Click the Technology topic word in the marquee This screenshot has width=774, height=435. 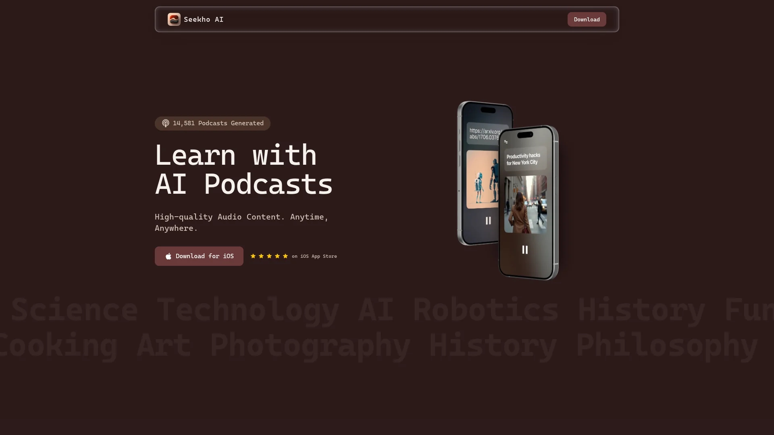248,311
